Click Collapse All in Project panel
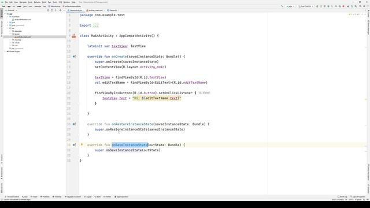Screen dimensions: 370x208 (55, 10)
